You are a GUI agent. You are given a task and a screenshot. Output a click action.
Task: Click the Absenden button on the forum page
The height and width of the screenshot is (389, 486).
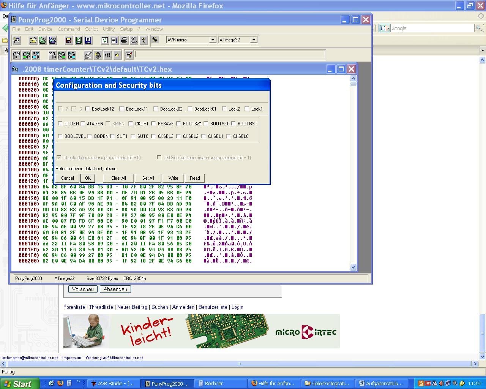pos(115,289)
